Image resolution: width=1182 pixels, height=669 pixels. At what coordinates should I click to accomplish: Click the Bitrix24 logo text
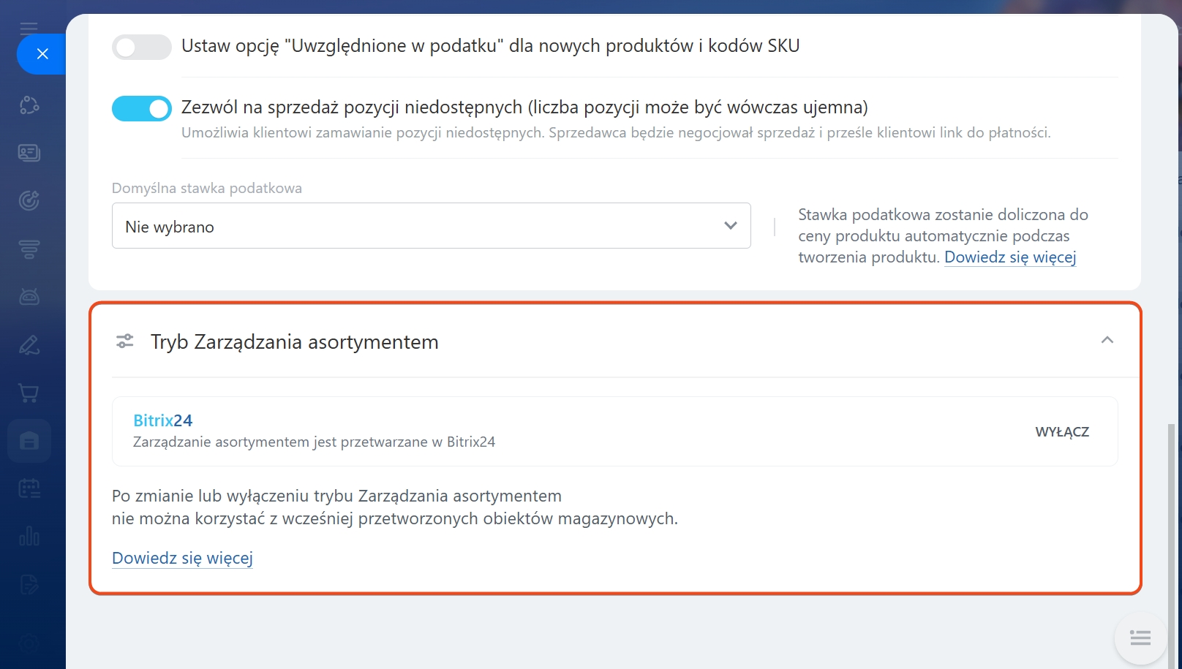pos(162,420)
